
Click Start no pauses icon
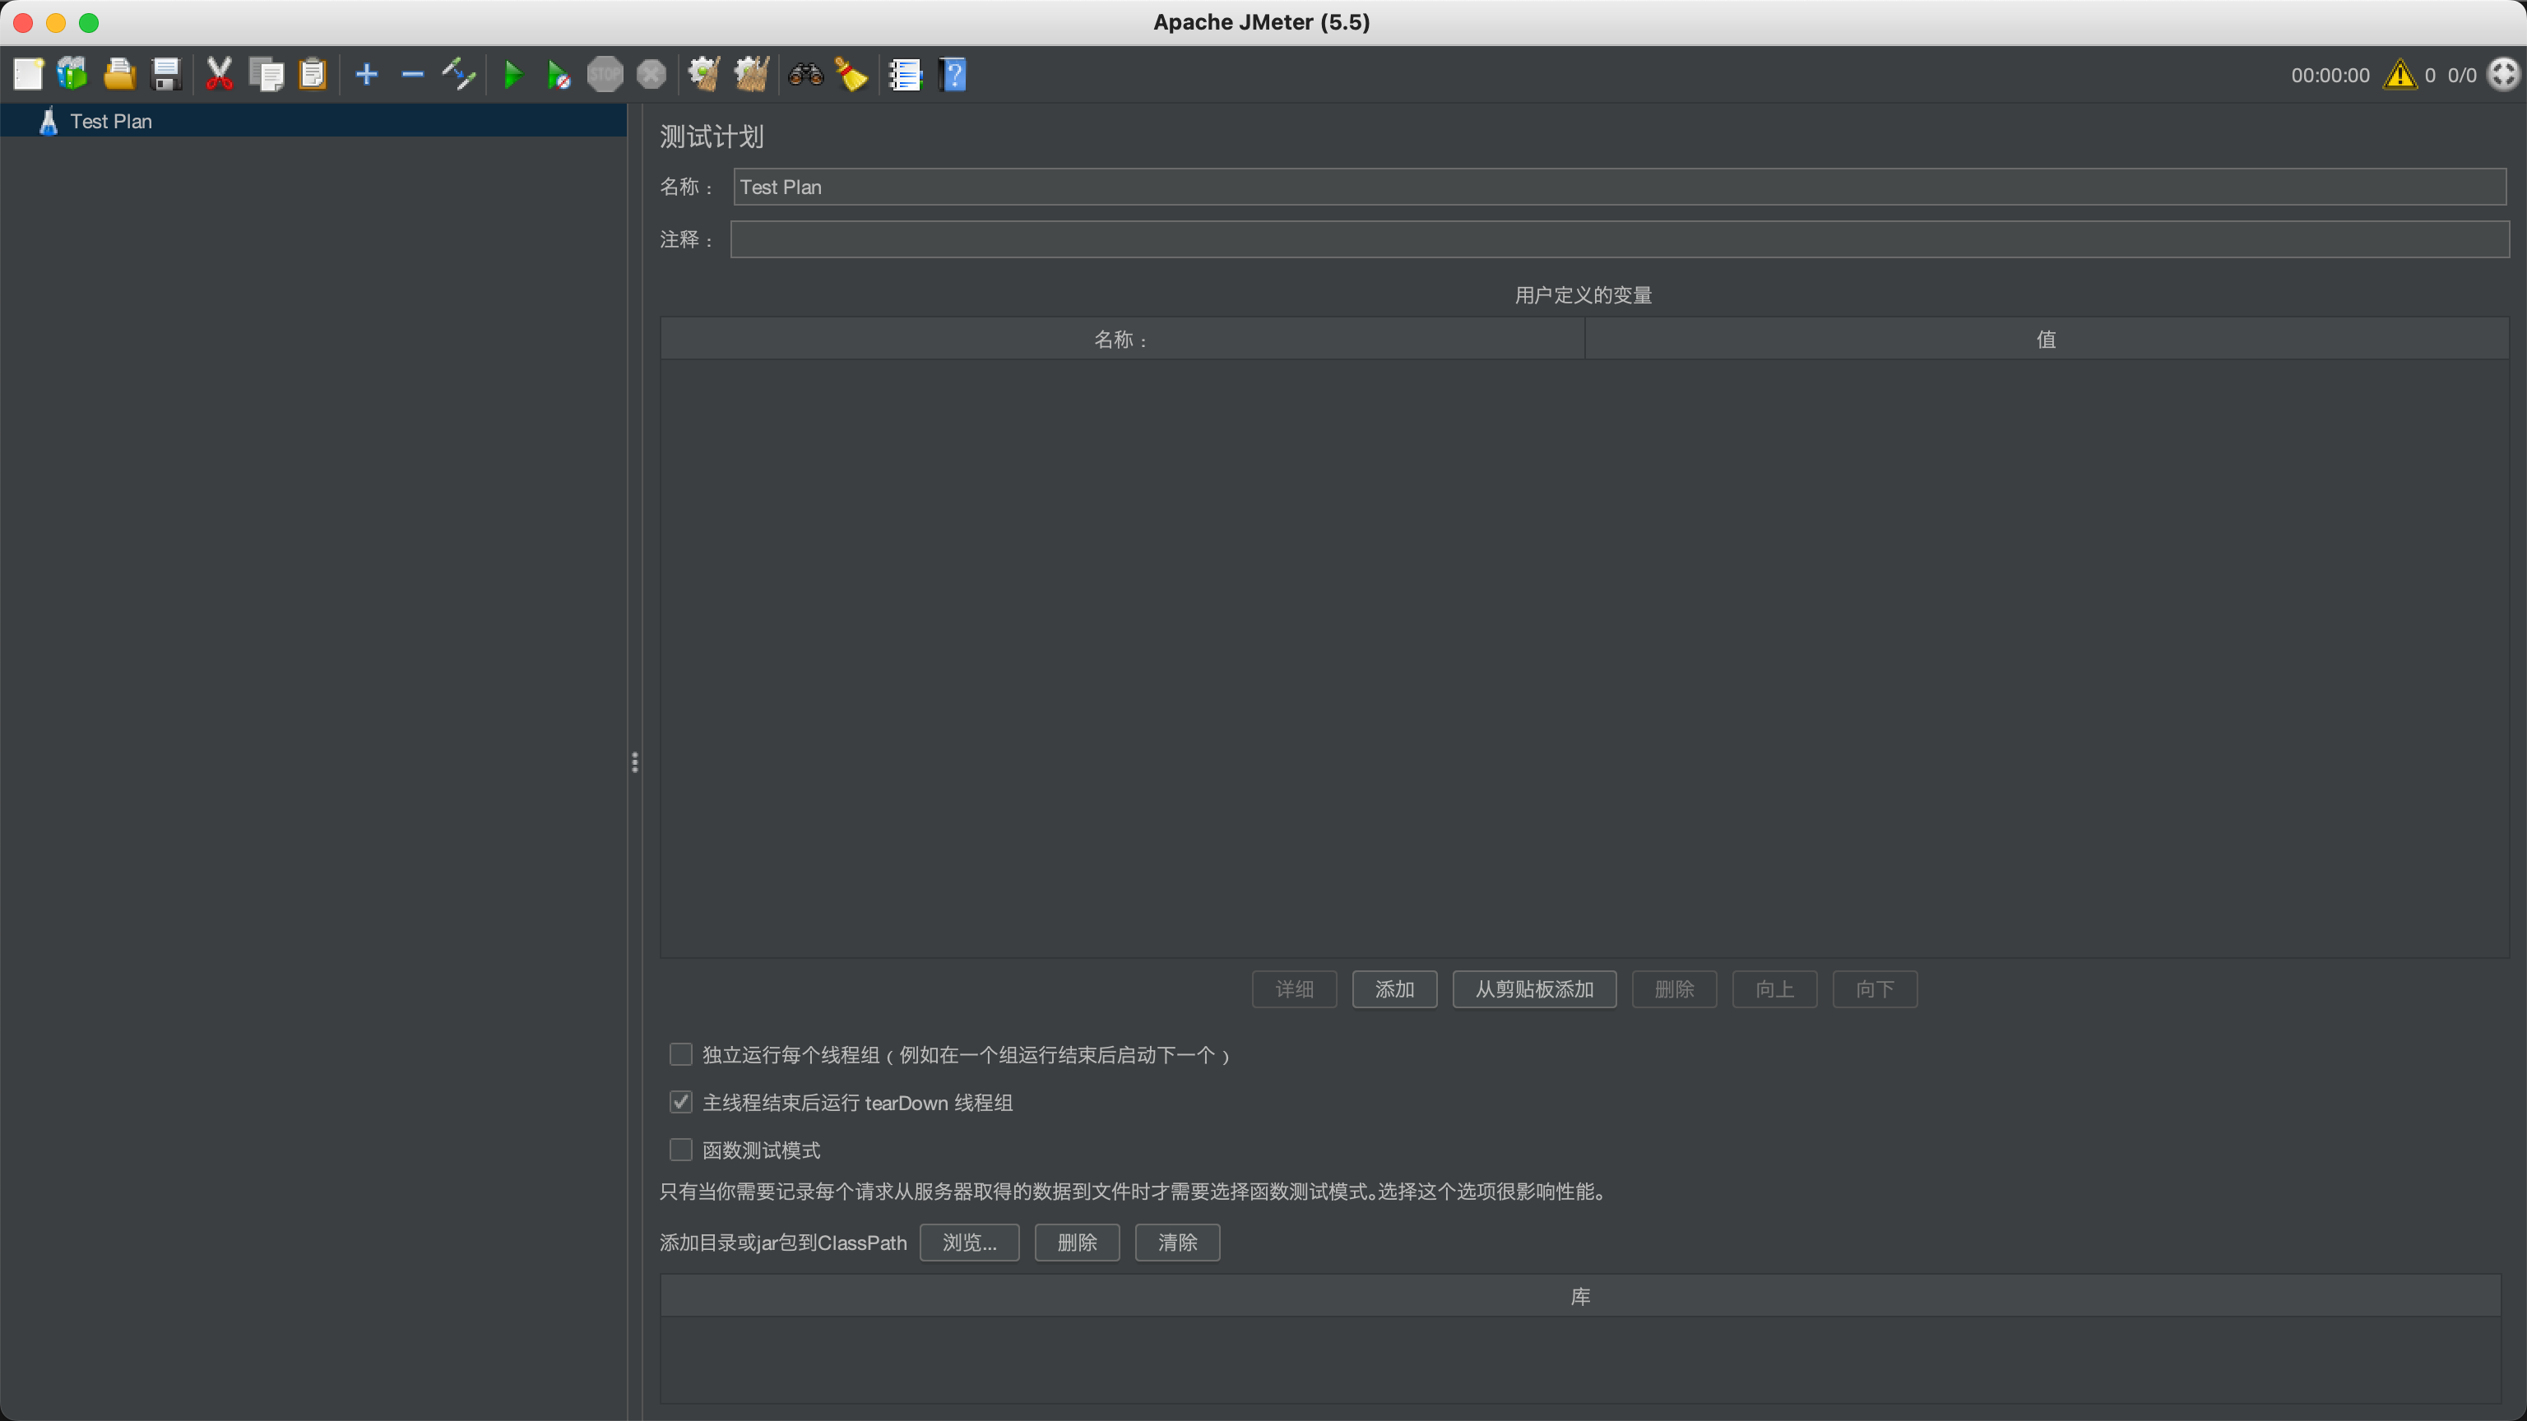[x=559, y=75]
